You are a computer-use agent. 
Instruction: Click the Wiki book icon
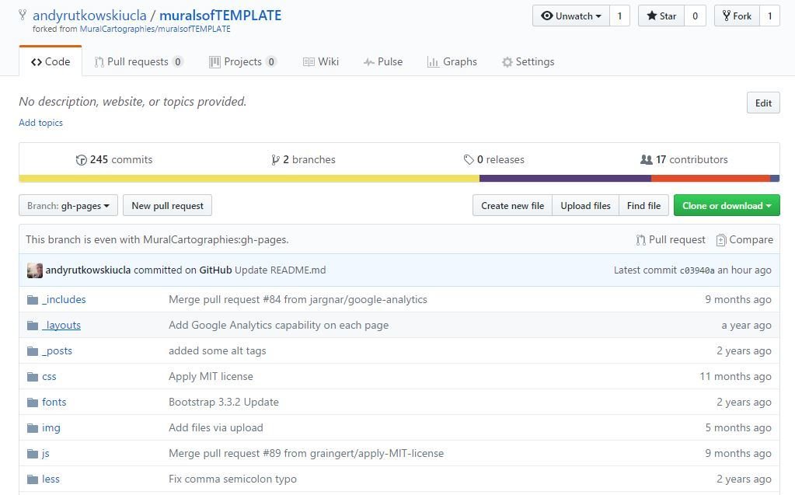309,62
